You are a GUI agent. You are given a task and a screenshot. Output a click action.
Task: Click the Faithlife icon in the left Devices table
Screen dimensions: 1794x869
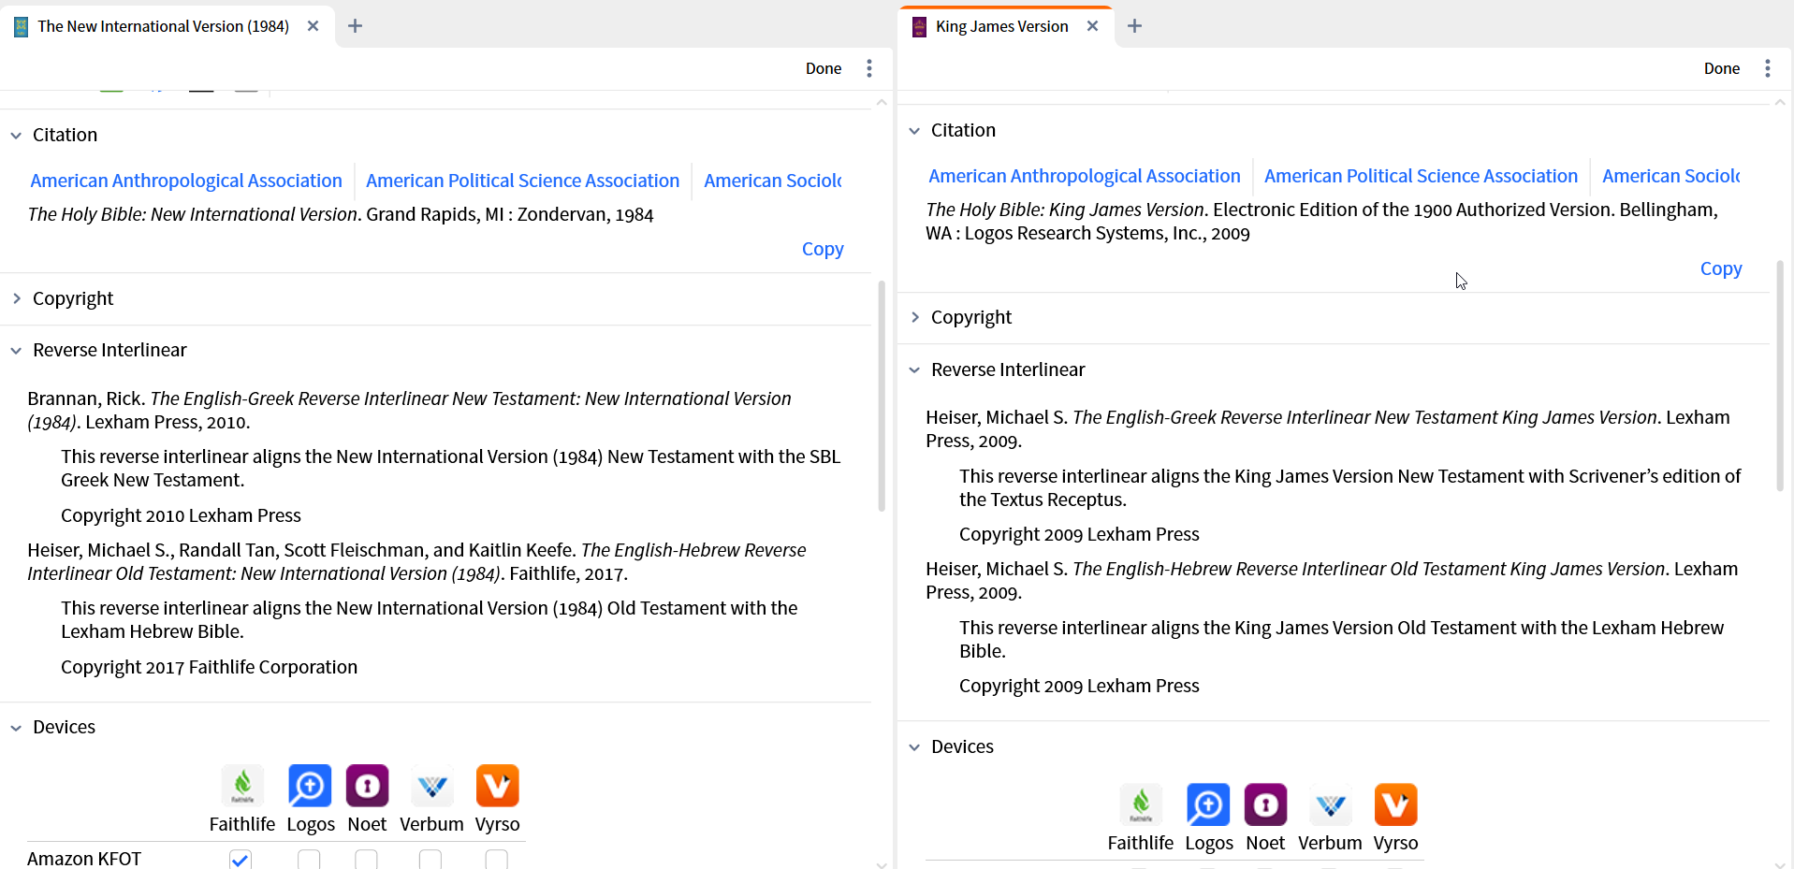pyautogui.click(x=242, y=786)
